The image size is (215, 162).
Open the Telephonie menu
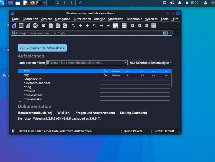(134, 19)
